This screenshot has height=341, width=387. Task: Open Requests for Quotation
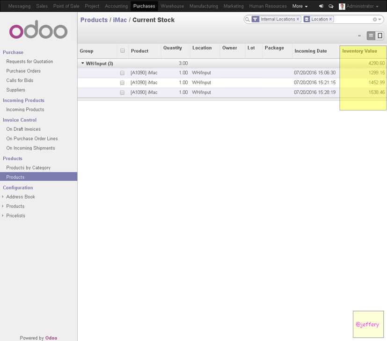[29, 61]
